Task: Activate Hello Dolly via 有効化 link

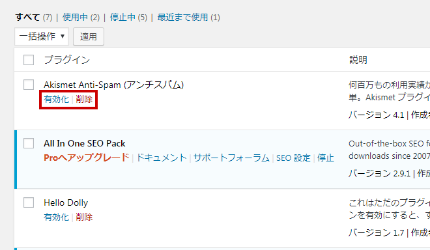Action: pyautogui.click(x=56, y=217)
